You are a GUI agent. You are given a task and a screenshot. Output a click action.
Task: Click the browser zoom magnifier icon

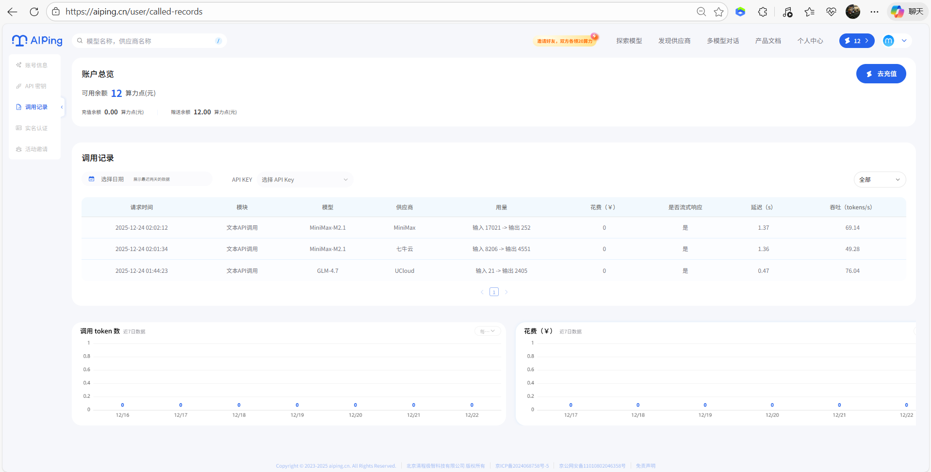point(701,12)
